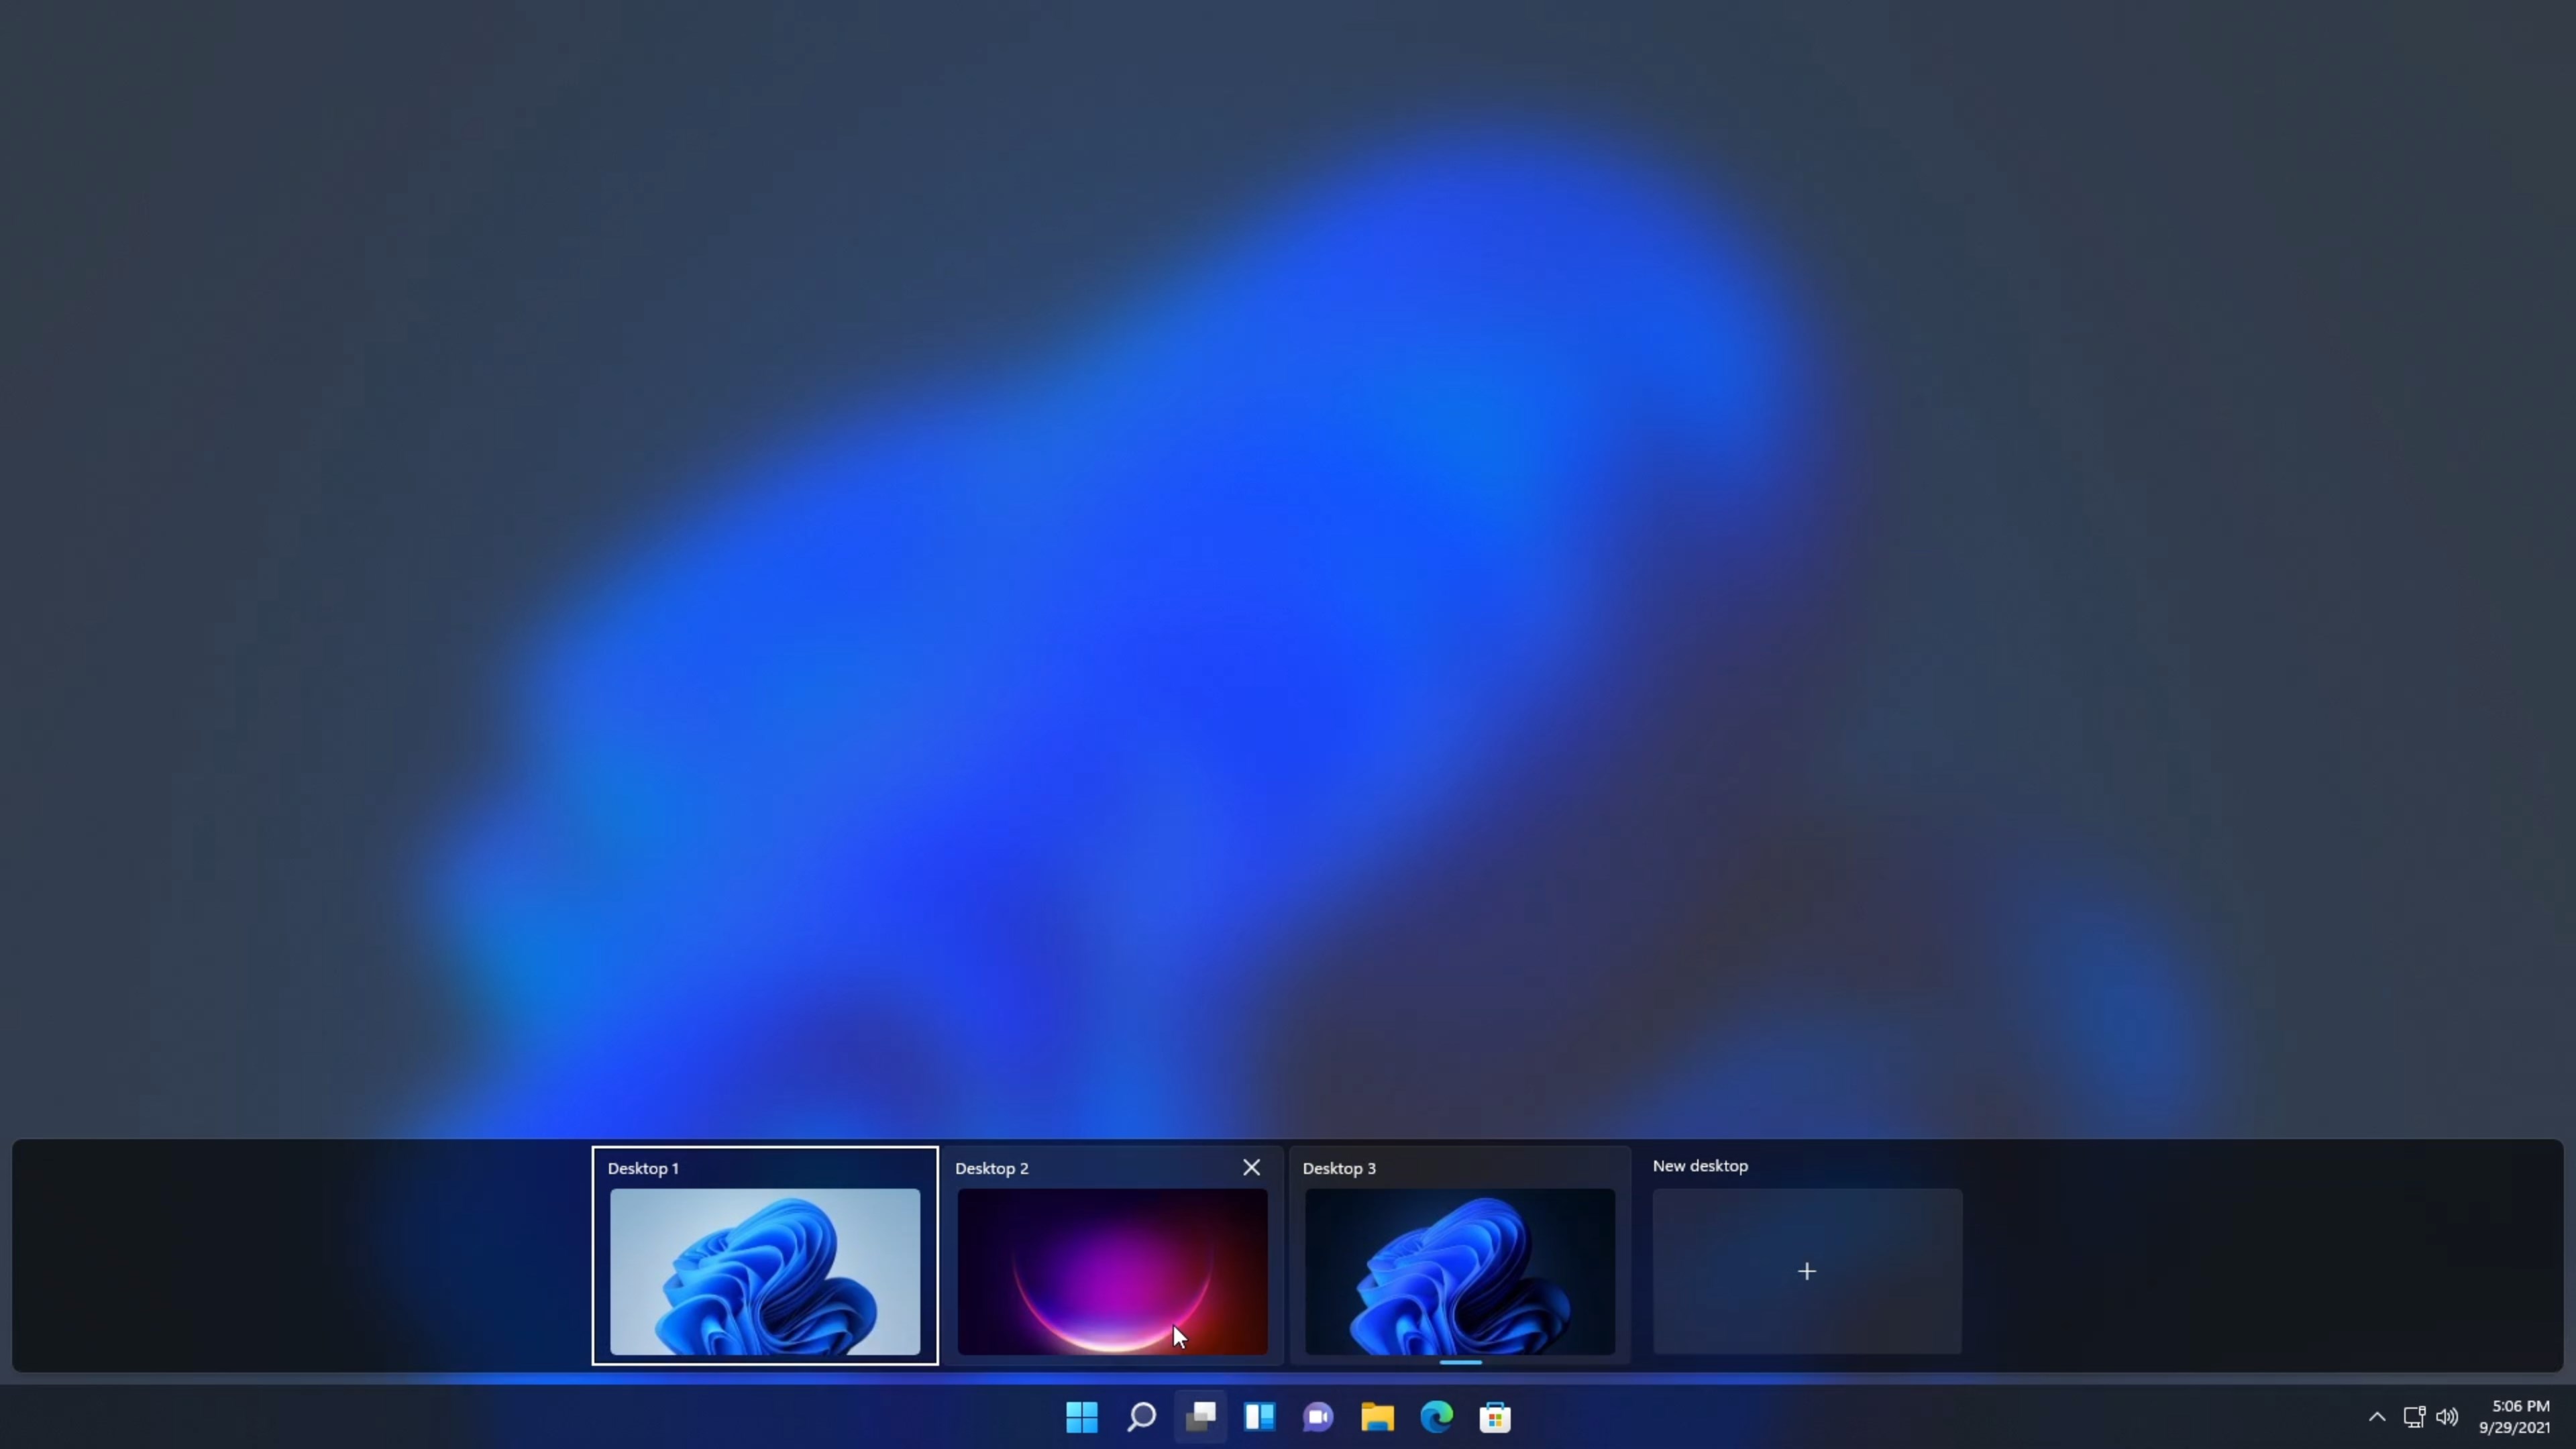Launch Microsoft Edge browser
This screenshot has height=1449, width=2576.
tap(1436, 1417)
